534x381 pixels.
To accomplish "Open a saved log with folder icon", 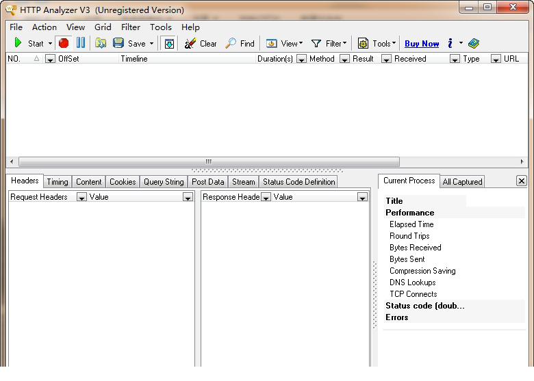I will point(101,43).
